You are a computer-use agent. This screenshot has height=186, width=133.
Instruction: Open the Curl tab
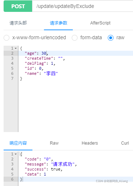pyautogui.click(x=125, y=143)
